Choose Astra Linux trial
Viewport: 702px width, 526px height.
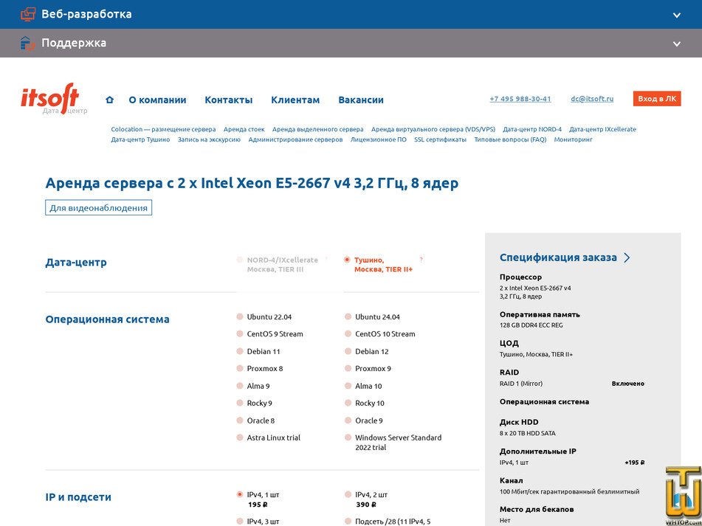click(239, 437)
